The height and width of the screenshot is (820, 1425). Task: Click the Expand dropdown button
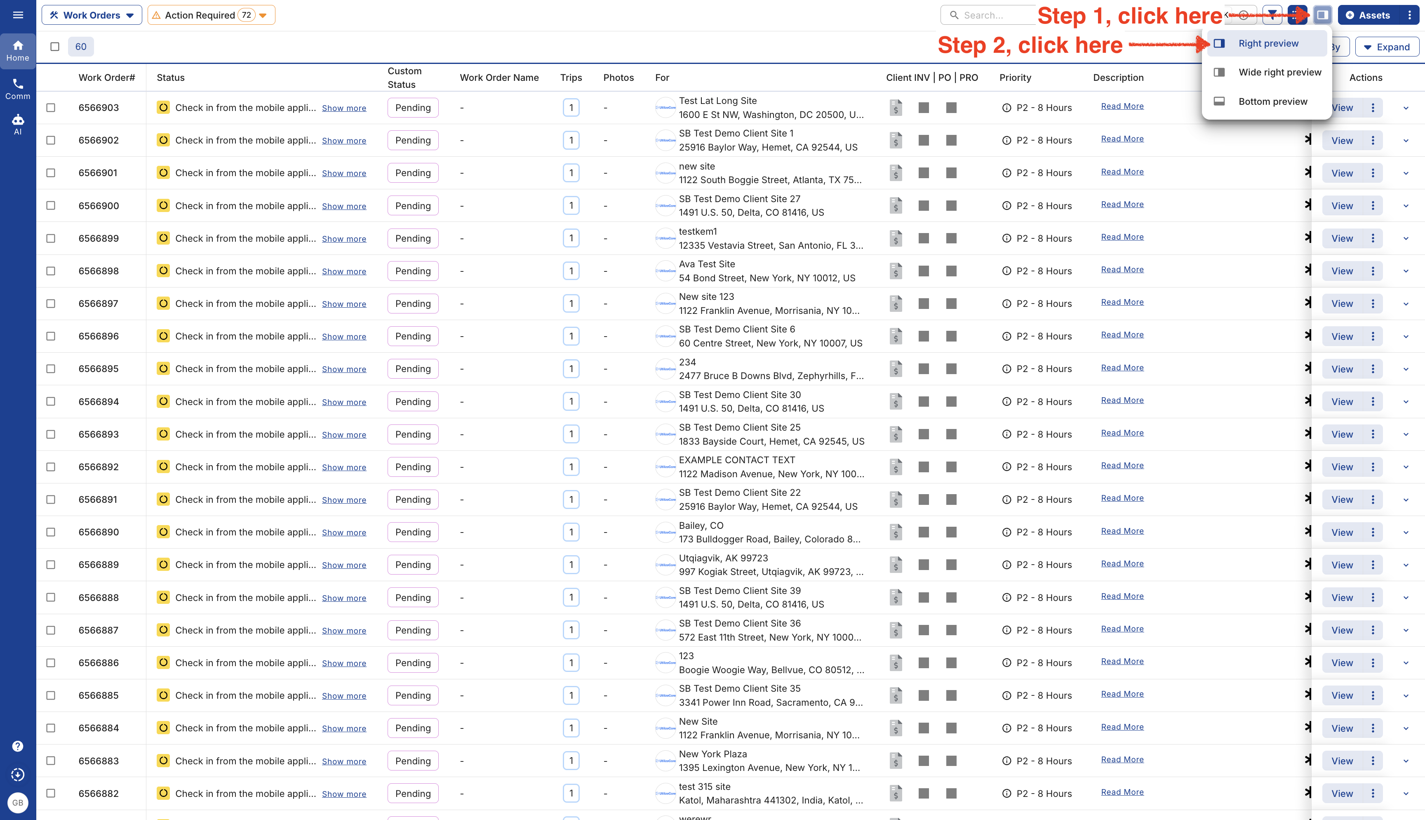pyautogui.click(x=1387, y=47)
